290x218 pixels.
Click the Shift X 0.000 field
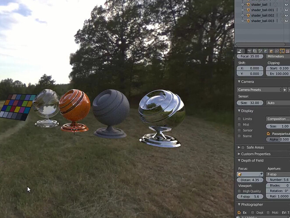(x=250, y=68)
